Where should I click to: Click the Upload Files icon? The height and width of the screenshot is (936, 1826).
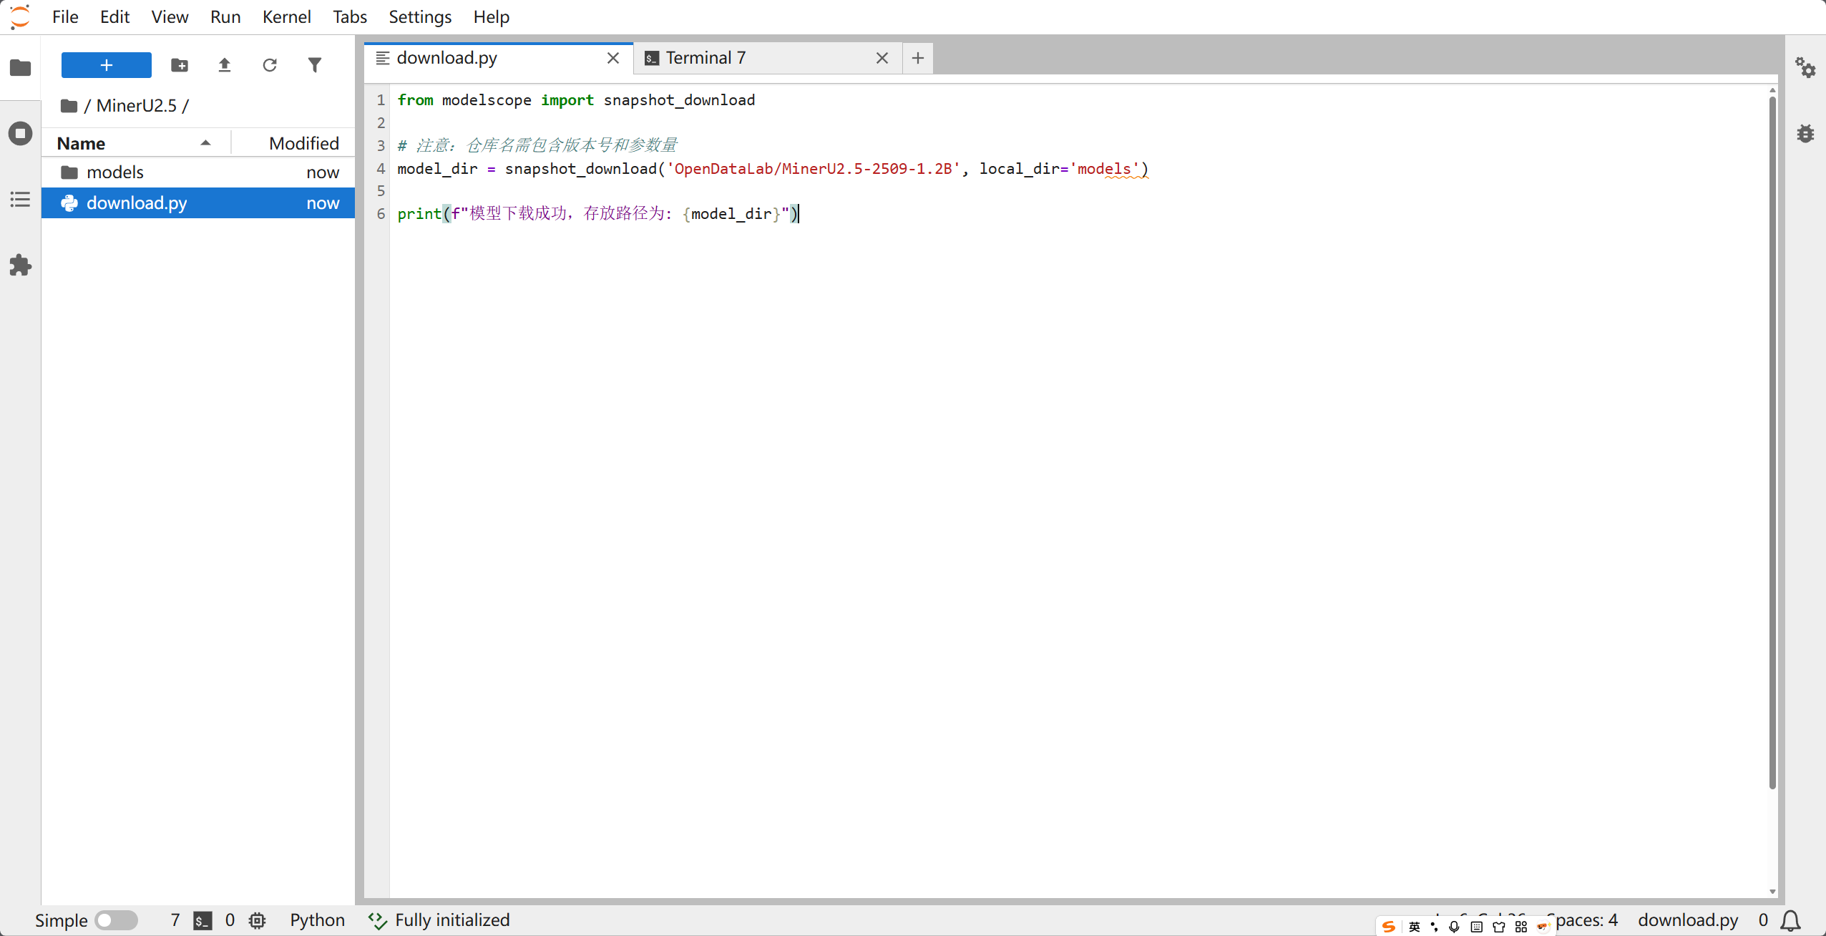(x=225, y=65)
